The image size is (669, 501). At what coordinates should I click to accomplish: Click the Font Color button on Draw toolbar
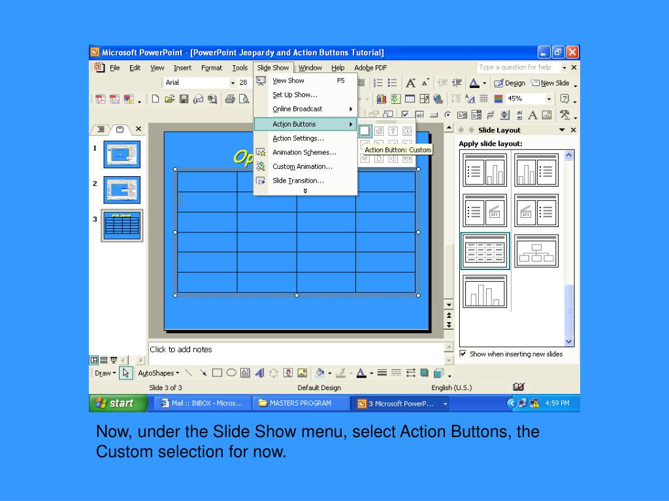[x=361, y=373]
